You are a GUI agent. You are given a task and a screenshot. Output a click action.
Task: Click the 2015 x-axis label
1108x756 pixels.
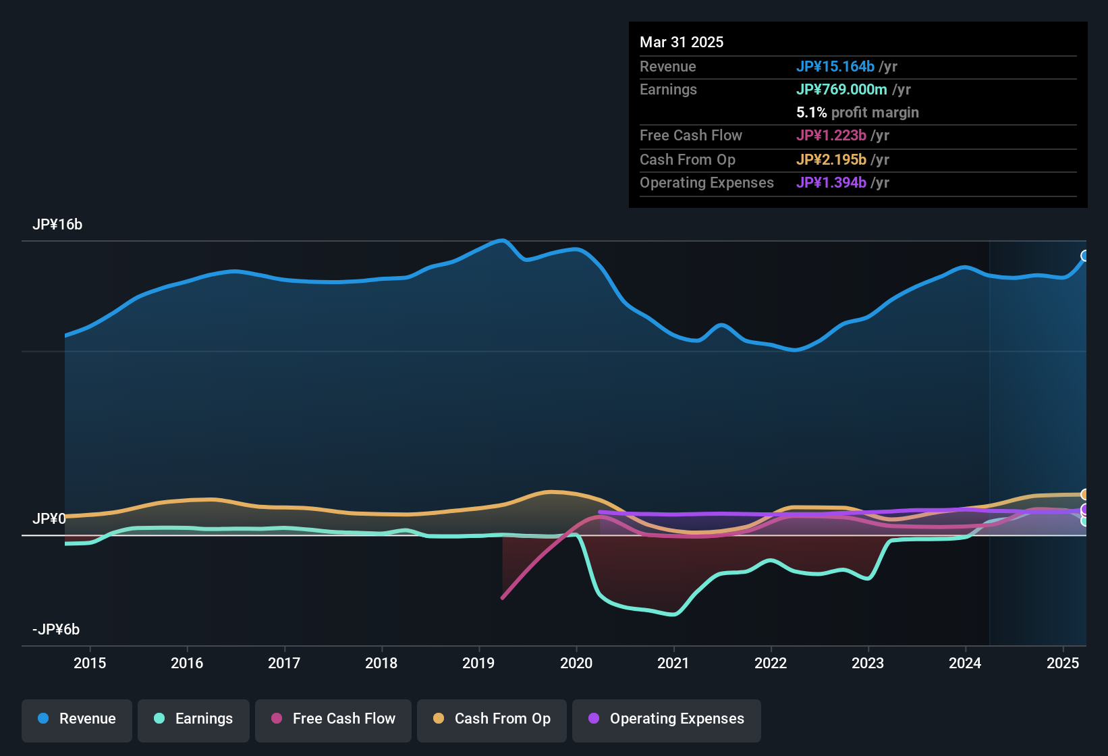90,663
